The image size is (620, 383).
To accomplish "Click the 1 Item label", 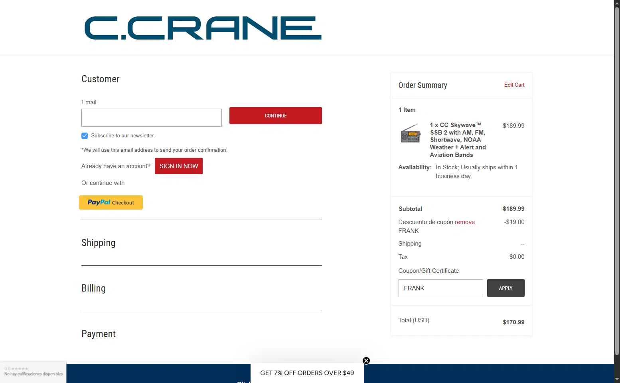I will tap(407, 110).
